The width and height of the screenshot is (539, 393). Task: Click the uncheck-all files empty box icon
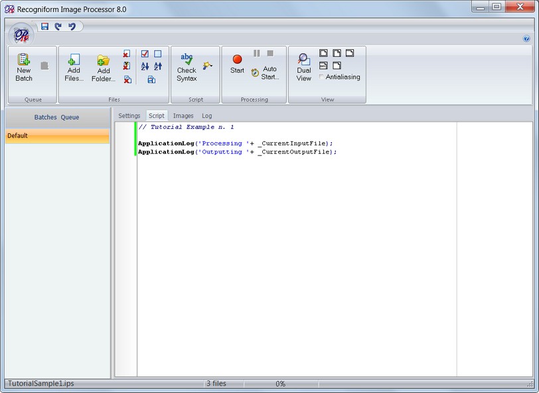coord(158,54)
